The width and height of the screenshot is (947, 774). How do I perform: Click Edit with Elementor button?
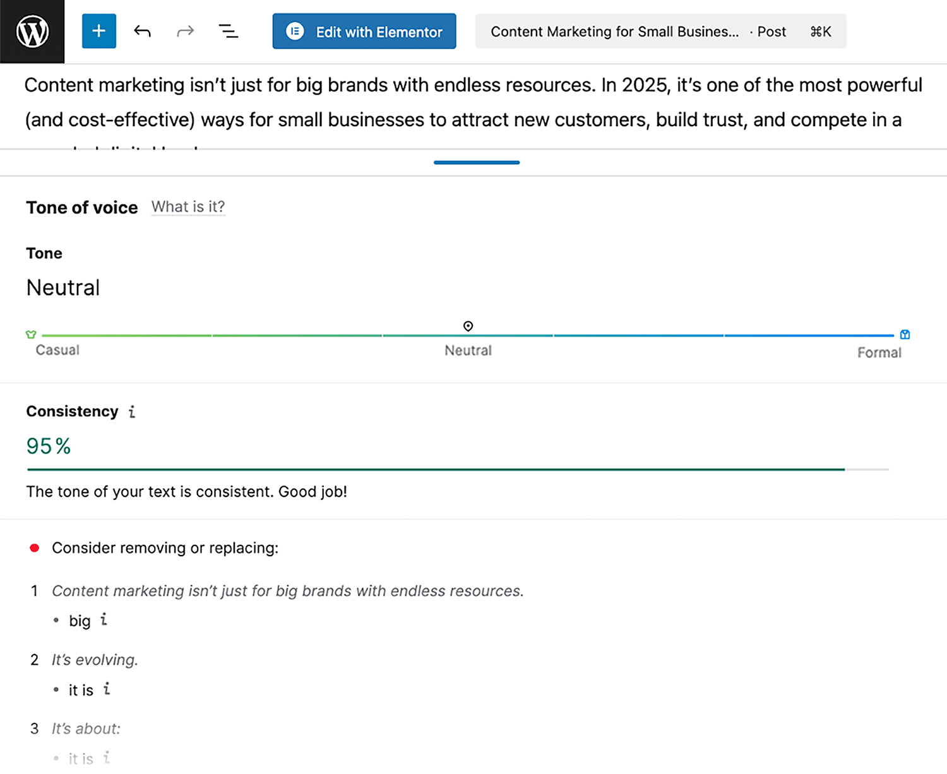(x=364, y=32)
